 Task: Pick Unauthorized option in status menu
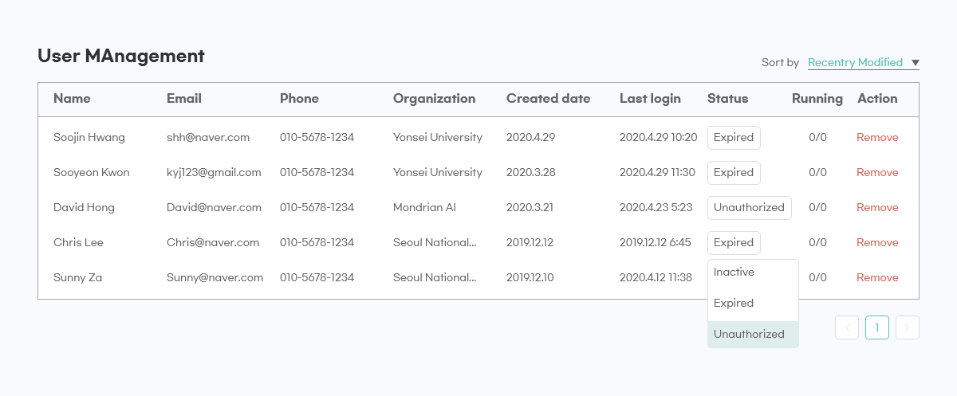[x=753, y=335]
